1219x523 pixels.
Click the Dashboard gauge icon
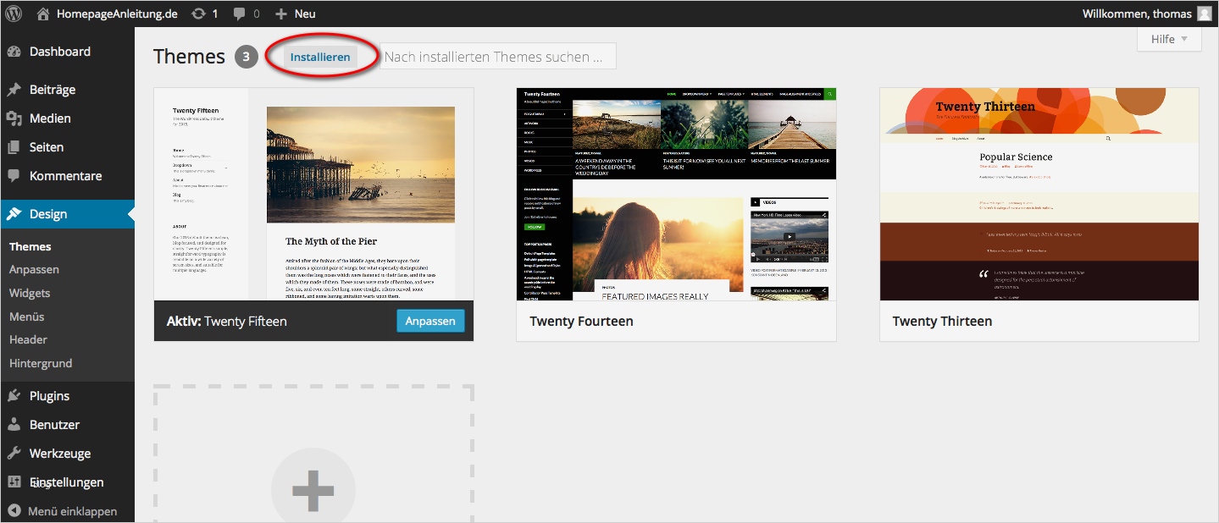pyautogui.click(x=14, y=52)
